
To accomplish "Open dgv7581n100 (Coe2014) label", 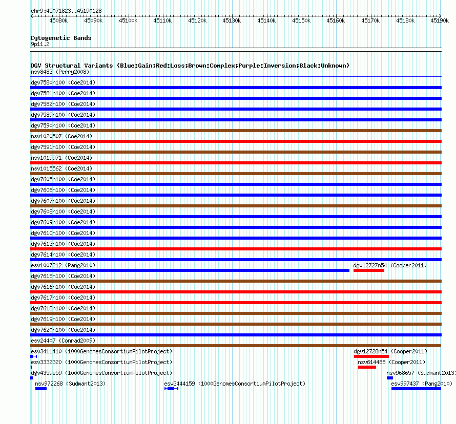I will click(63, 93).
